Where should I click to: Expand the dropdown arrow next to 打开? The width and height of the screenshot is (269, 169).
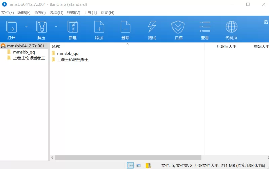pos(26,26)
